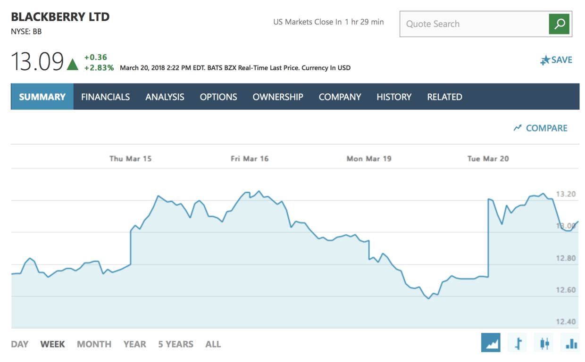The height and width of the screenshot is (362, 585).
Task: Select the area chart type icon
Action: click(491, 343)
